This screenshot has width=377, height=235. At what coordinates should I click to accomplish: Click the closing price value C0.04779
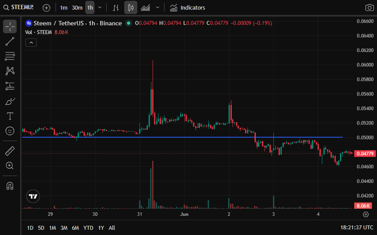(x=217, y=23)
